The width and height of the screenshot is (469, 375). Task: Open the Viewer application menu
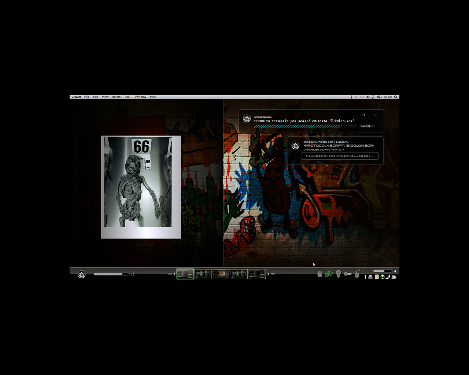point(76,97)
